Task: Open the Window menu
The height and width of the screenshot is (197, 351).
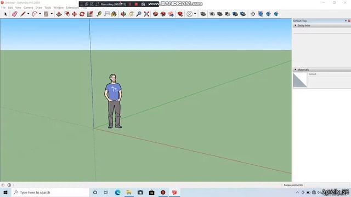Action: [x=59, y=8]
